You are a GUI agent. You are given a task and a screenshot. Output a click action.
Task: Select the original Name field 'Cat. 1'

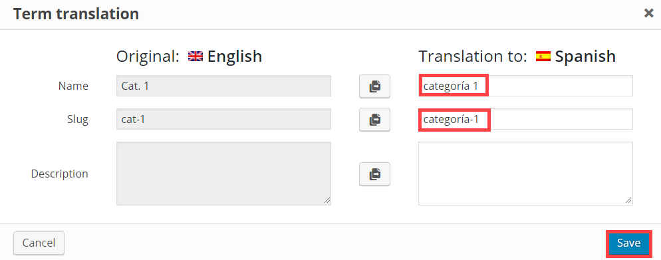(x=224, y=86)
